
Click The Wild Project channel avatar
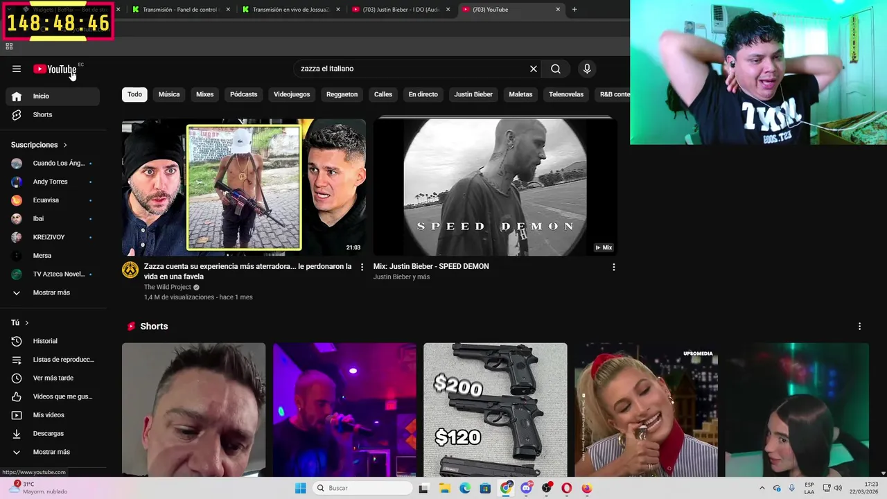pos(130,270)
